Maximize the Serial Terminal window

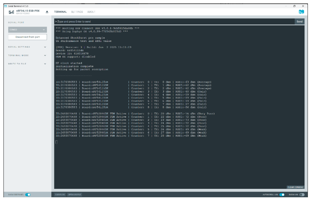[294, 6]
